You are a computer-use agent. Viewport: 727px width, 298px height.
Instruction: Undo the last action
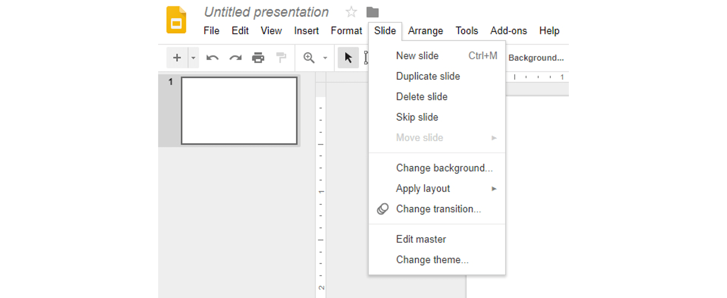pyautogui.click(x=212, y=57)
